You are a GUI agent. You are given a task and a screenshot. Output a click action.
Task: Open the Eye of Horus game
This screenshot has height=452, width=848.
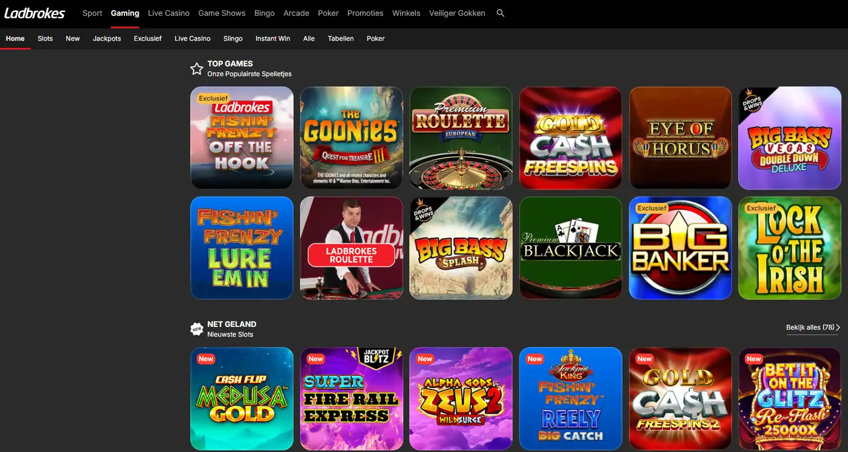pos(681,138)
